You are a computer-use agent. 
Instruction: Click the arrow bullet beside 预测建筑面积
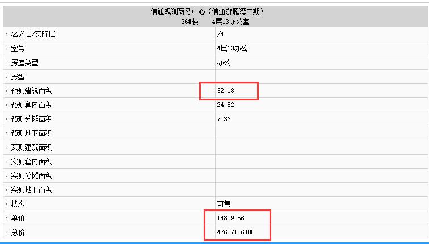(x=6, y=91)
